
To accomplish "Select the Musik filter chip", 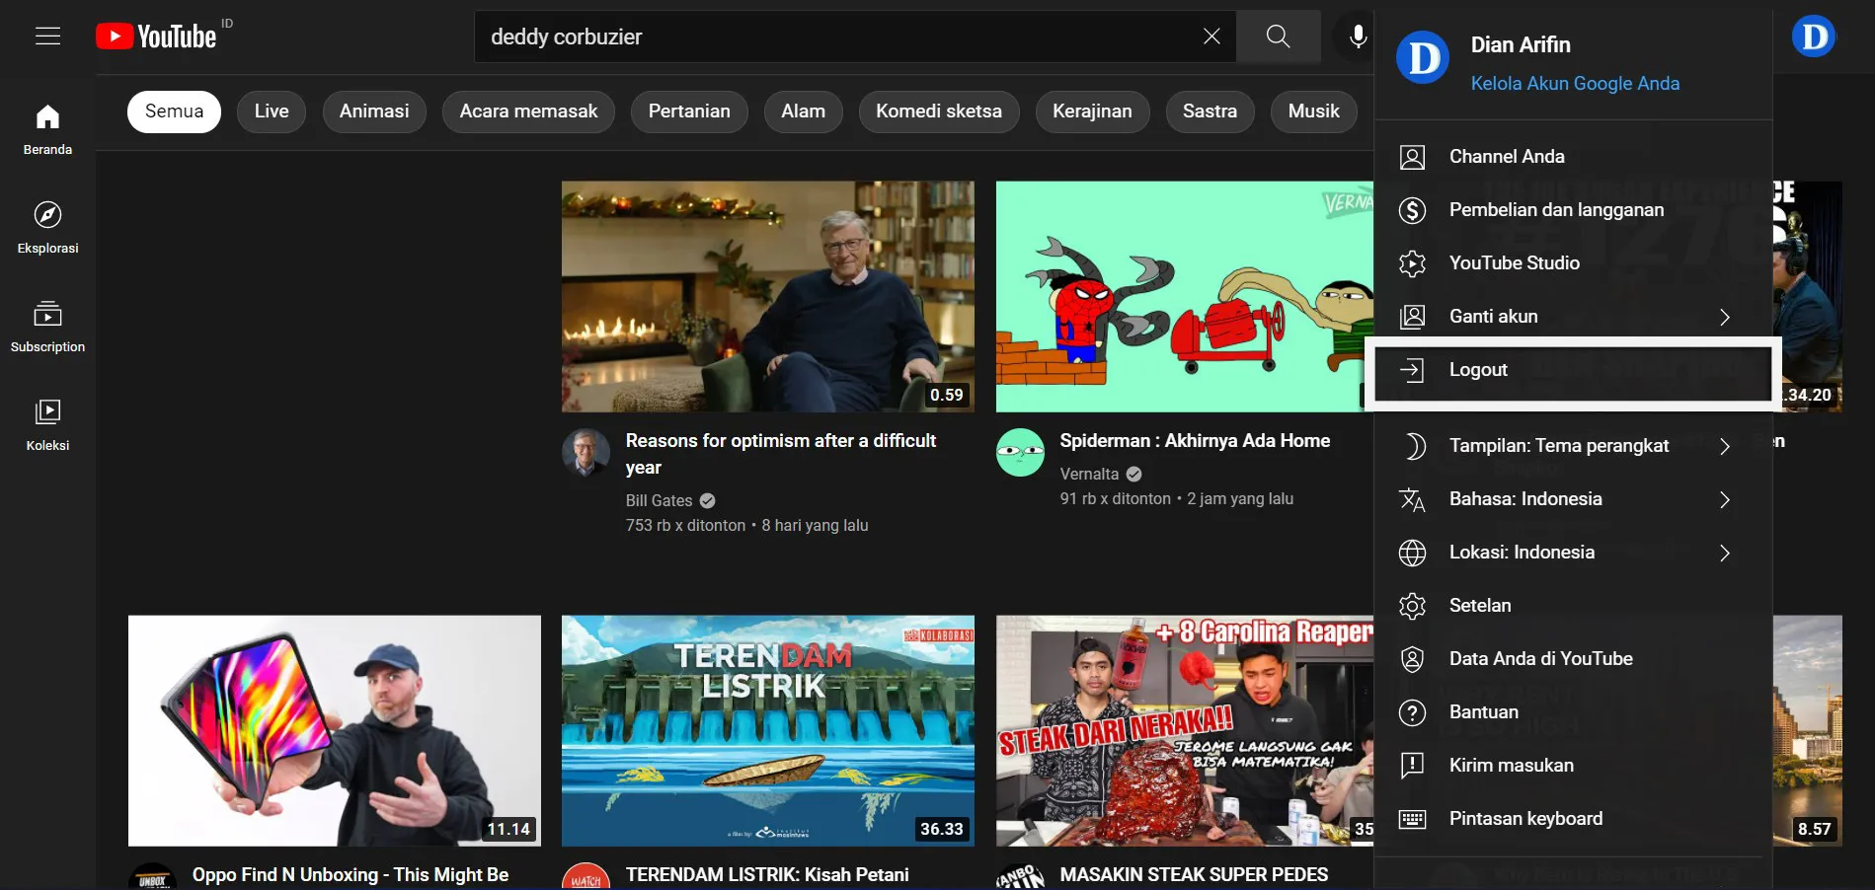I will click(1313, 111).
